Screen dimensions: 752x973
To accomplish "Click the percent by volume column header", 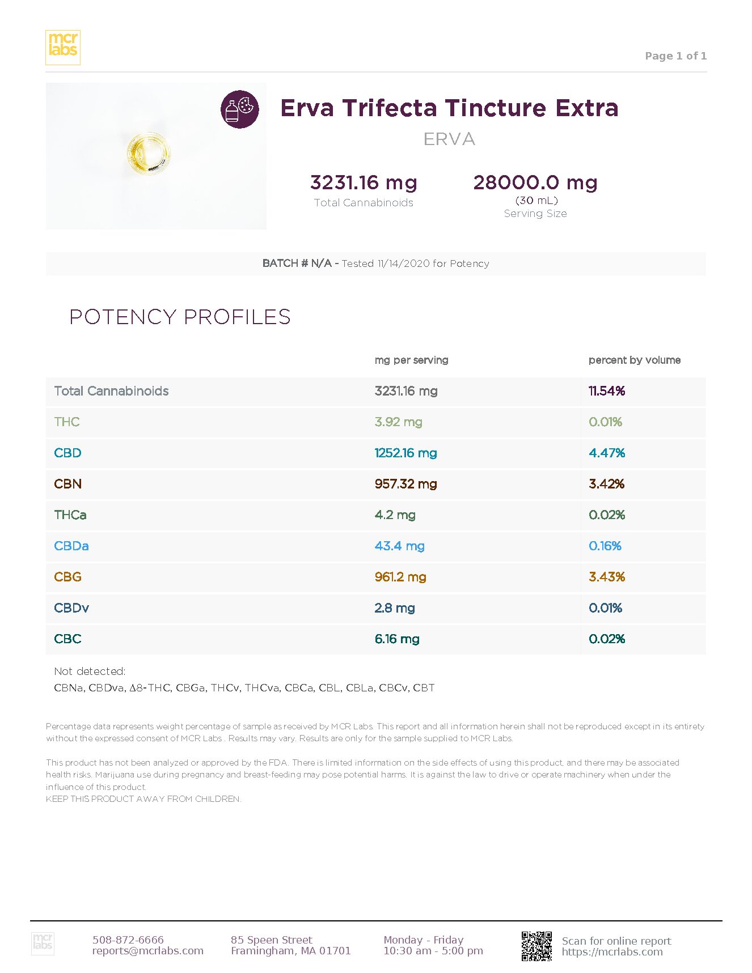I will (634, 360).
